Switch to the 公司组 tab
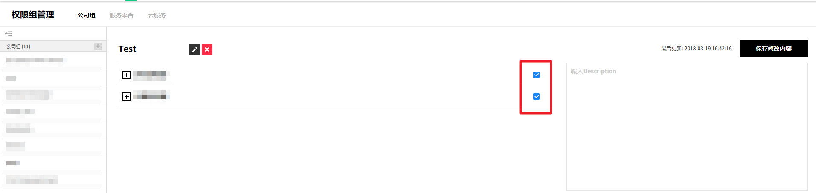The height and width of the screenshot is (193, 816). click(86, 15)
